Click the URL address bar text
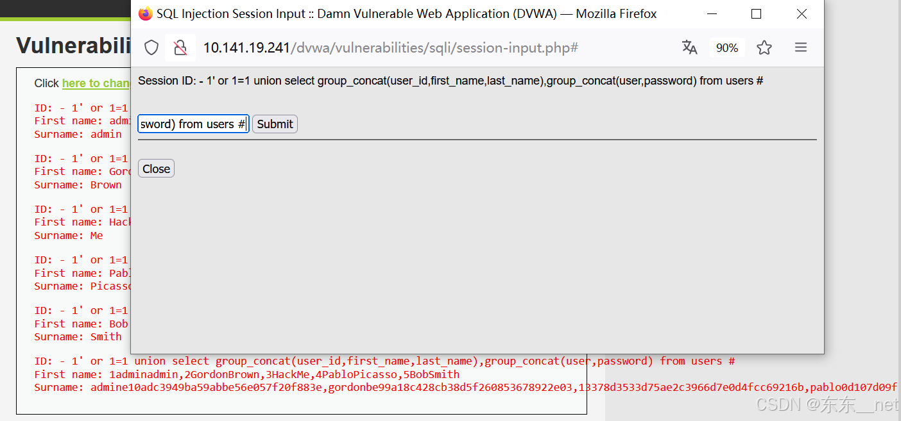This screenshot has height=421, width=901. point(391,48)
